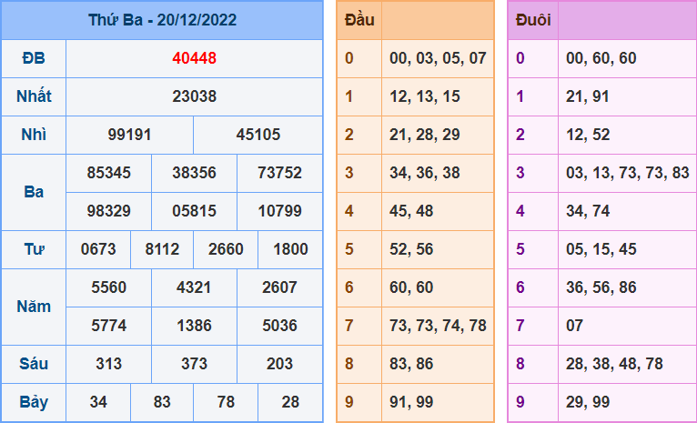The height and width of the screenshot is (423, 697).
Task: Click sixth prize number 203
Action: pyautogui.click(x=279, y=364)
